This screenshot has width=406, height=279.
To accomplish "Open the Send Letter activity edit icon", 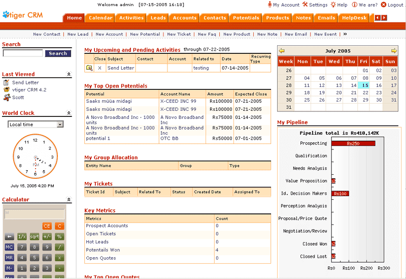I will (x=89, y=68).
